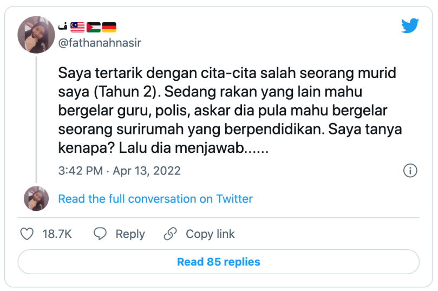The height and width of the screenshot is (291, 438).
Task: Click Read the full conversation on Twitter
Action: [x=155, y=199]
